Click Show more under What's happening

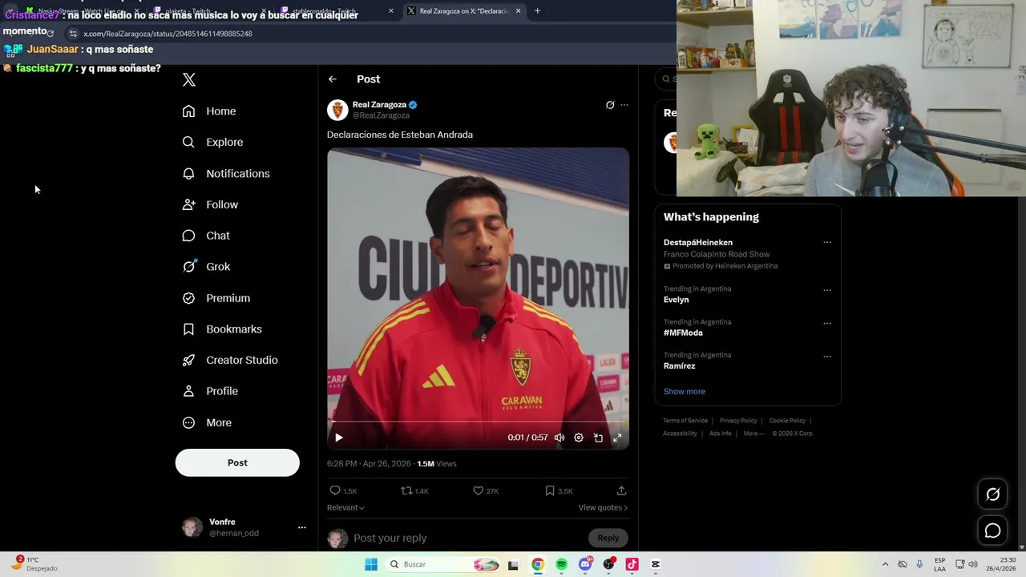(685, 391)
